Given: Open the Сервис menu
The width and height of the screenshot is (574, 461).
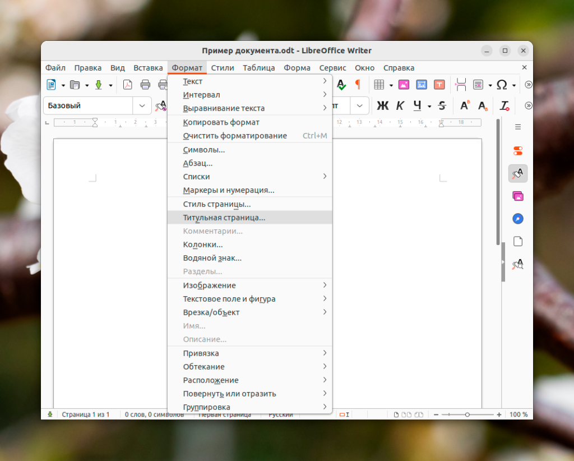Looking at the screenshot, I should (332, 68).
